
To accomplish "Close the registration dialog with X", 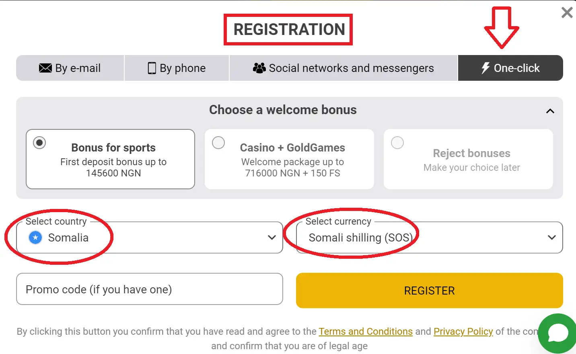I will click(567, 13).
